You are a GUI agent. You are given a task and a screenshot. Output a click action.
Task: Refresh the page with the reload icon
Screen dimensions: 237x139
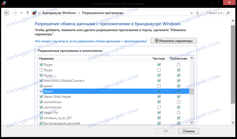tap(198, 13)
